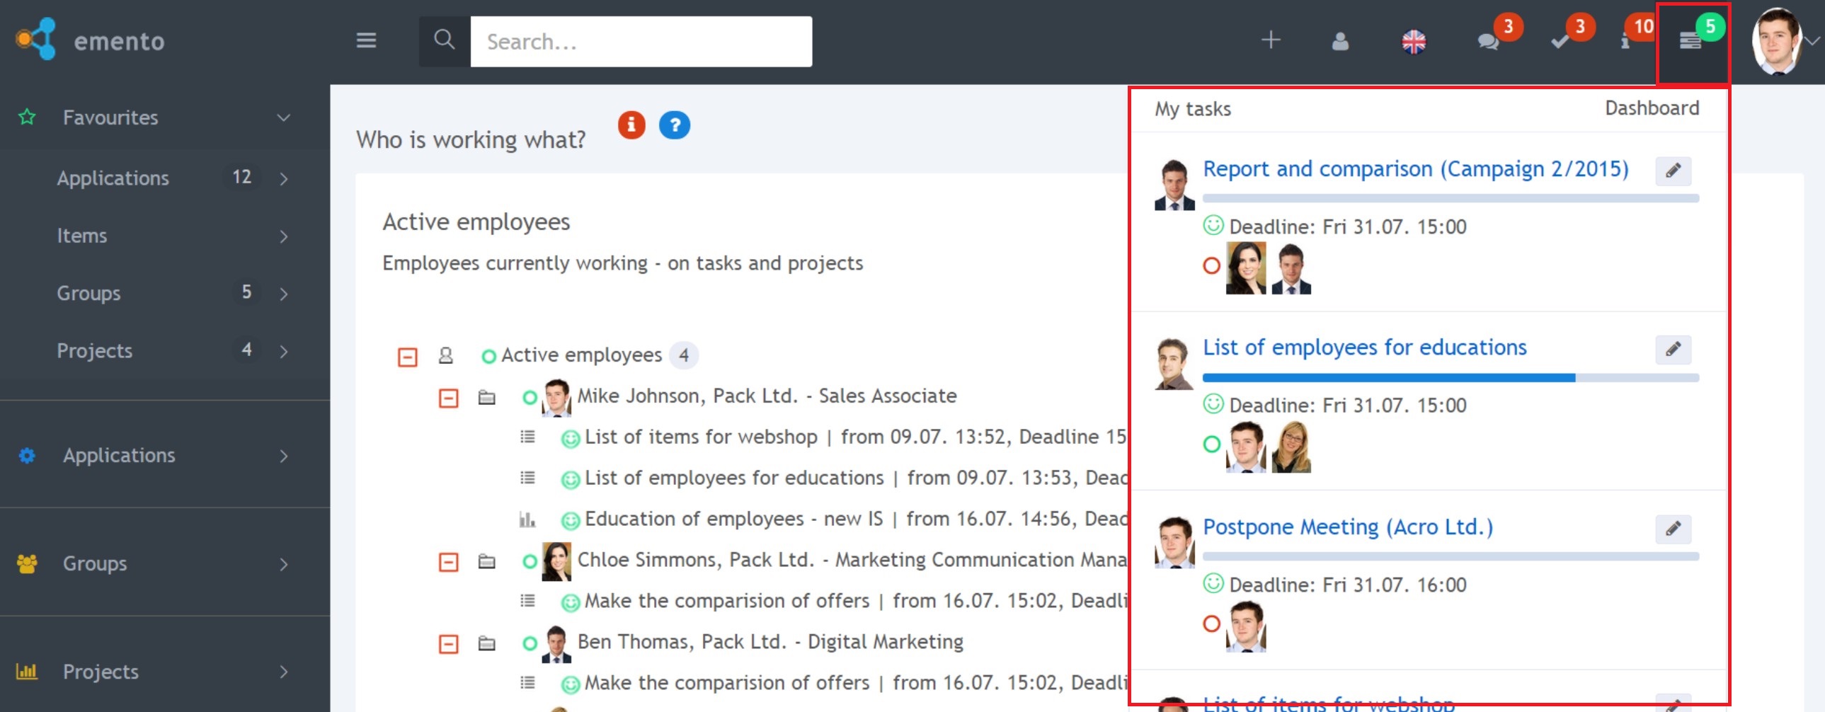Click person icon beside Active employees
This screenshot has width=1825, height=712.
(445, 355)
